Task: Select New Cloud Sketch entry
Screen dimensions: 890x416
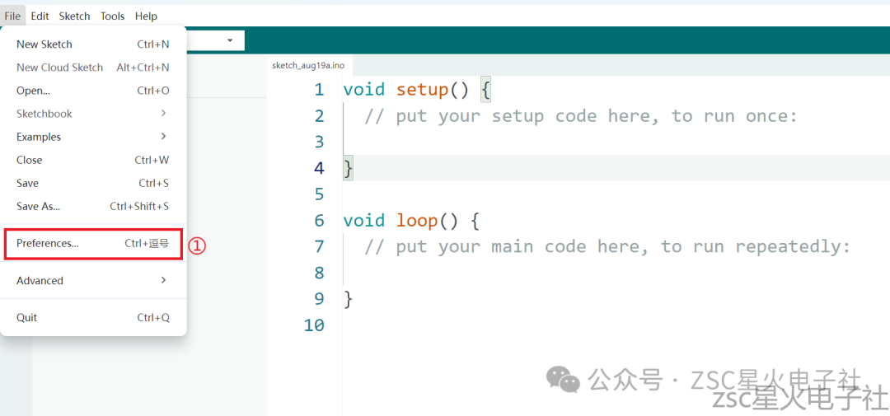Action: tap(93, 68)
